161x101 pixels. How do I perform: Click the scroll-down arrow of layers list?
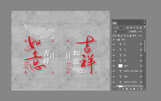(x=145, y=86)
